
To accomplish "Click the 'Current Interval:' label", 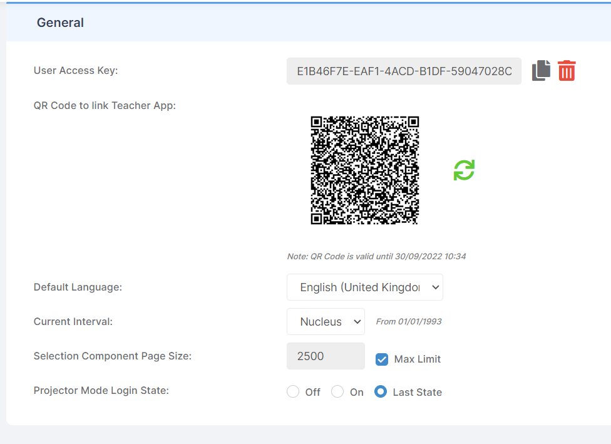I will click(x=73, y=322).
